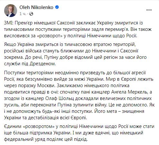Click the Oleh Nikolenko author name
Image resolution: width=159 pixels, height=145 pixels.
pyautogui.click(x=36, y=7)
